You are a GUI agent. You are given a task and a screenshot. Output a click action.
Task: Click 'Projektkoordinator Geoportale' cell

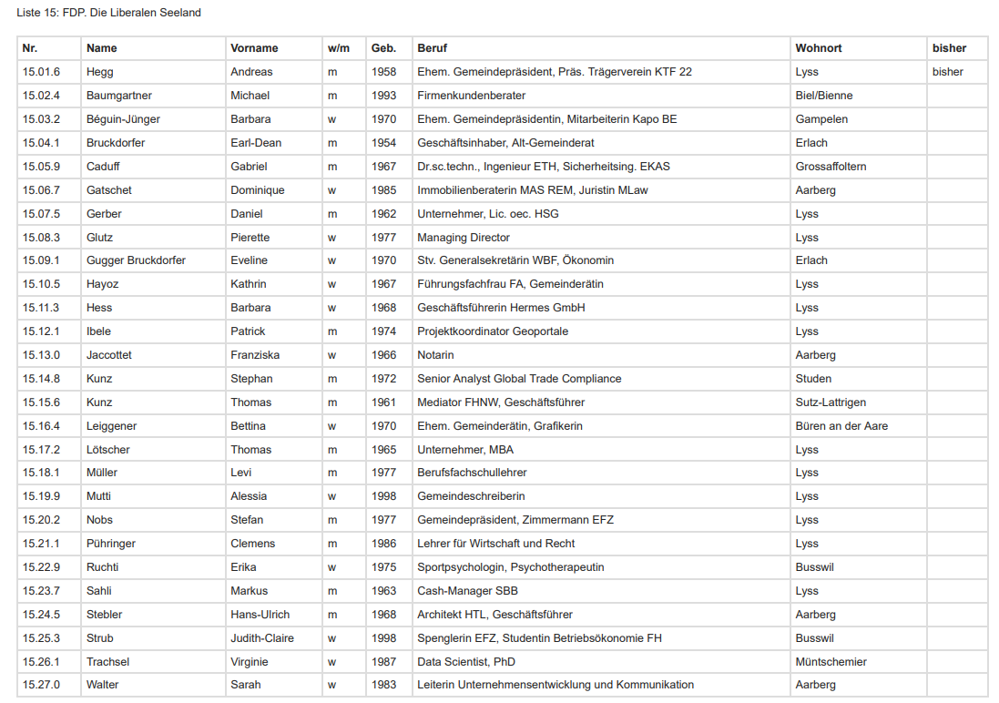[x=493, y=331]
